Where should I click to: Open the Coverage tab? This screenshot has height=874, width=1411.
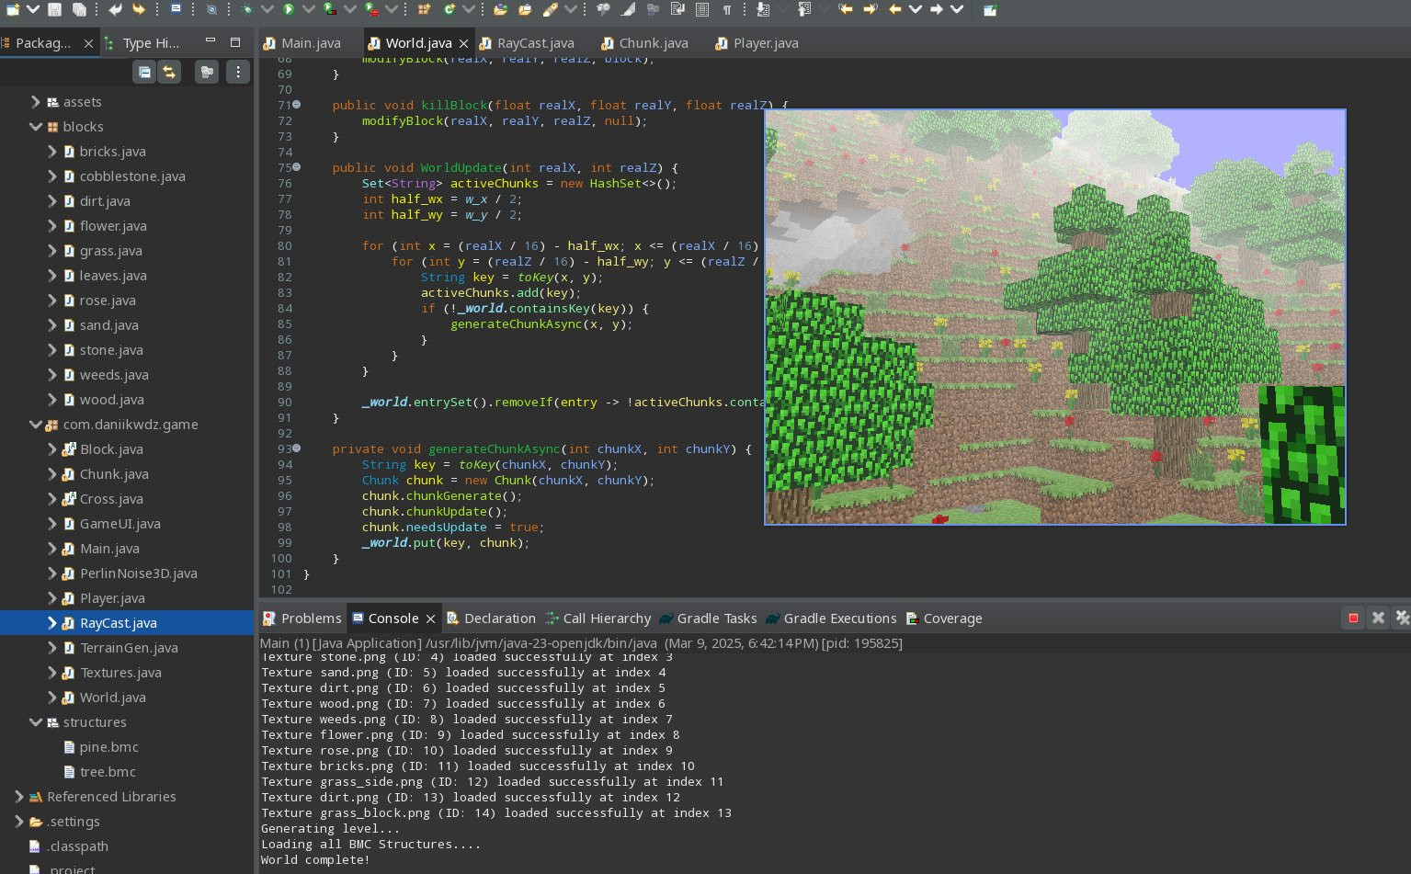point(943,618)
